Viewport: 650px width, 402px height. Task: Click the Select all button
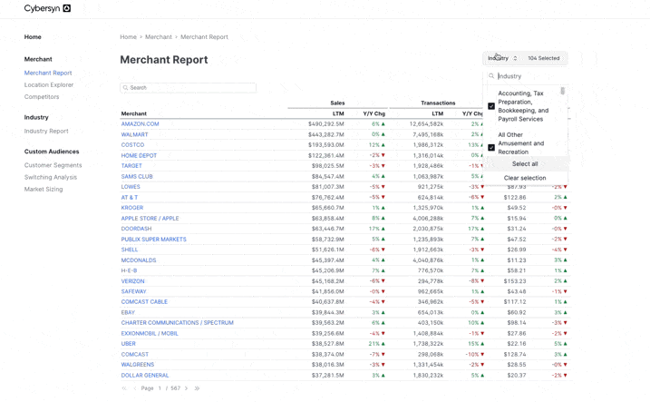525,164
